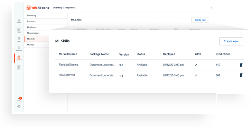Viewport: 252px width, 128px height.
Task: Sort by Deployed column header
Action: pyautogui.click(x=169, y=54)
